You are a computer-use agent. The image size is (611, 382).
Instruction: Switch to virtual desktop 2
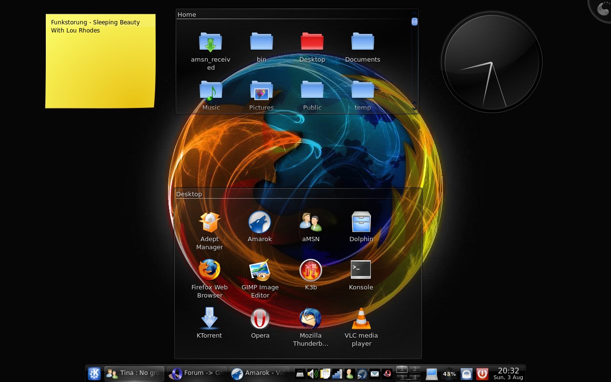click(414, 370)
